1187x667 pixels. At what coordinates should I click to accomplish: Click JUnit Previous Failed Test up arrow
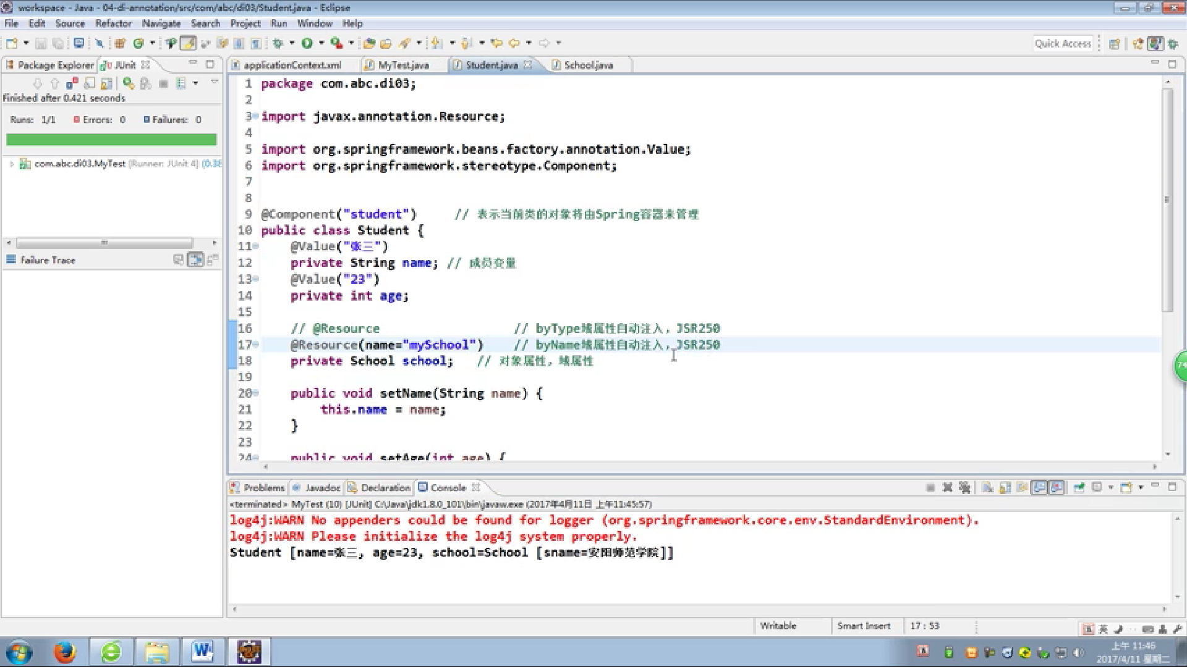pyautogui.click(x=55, y=83)
